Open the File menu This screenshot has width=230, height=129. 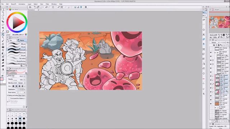pyautogui.click(x=3, y=4)
